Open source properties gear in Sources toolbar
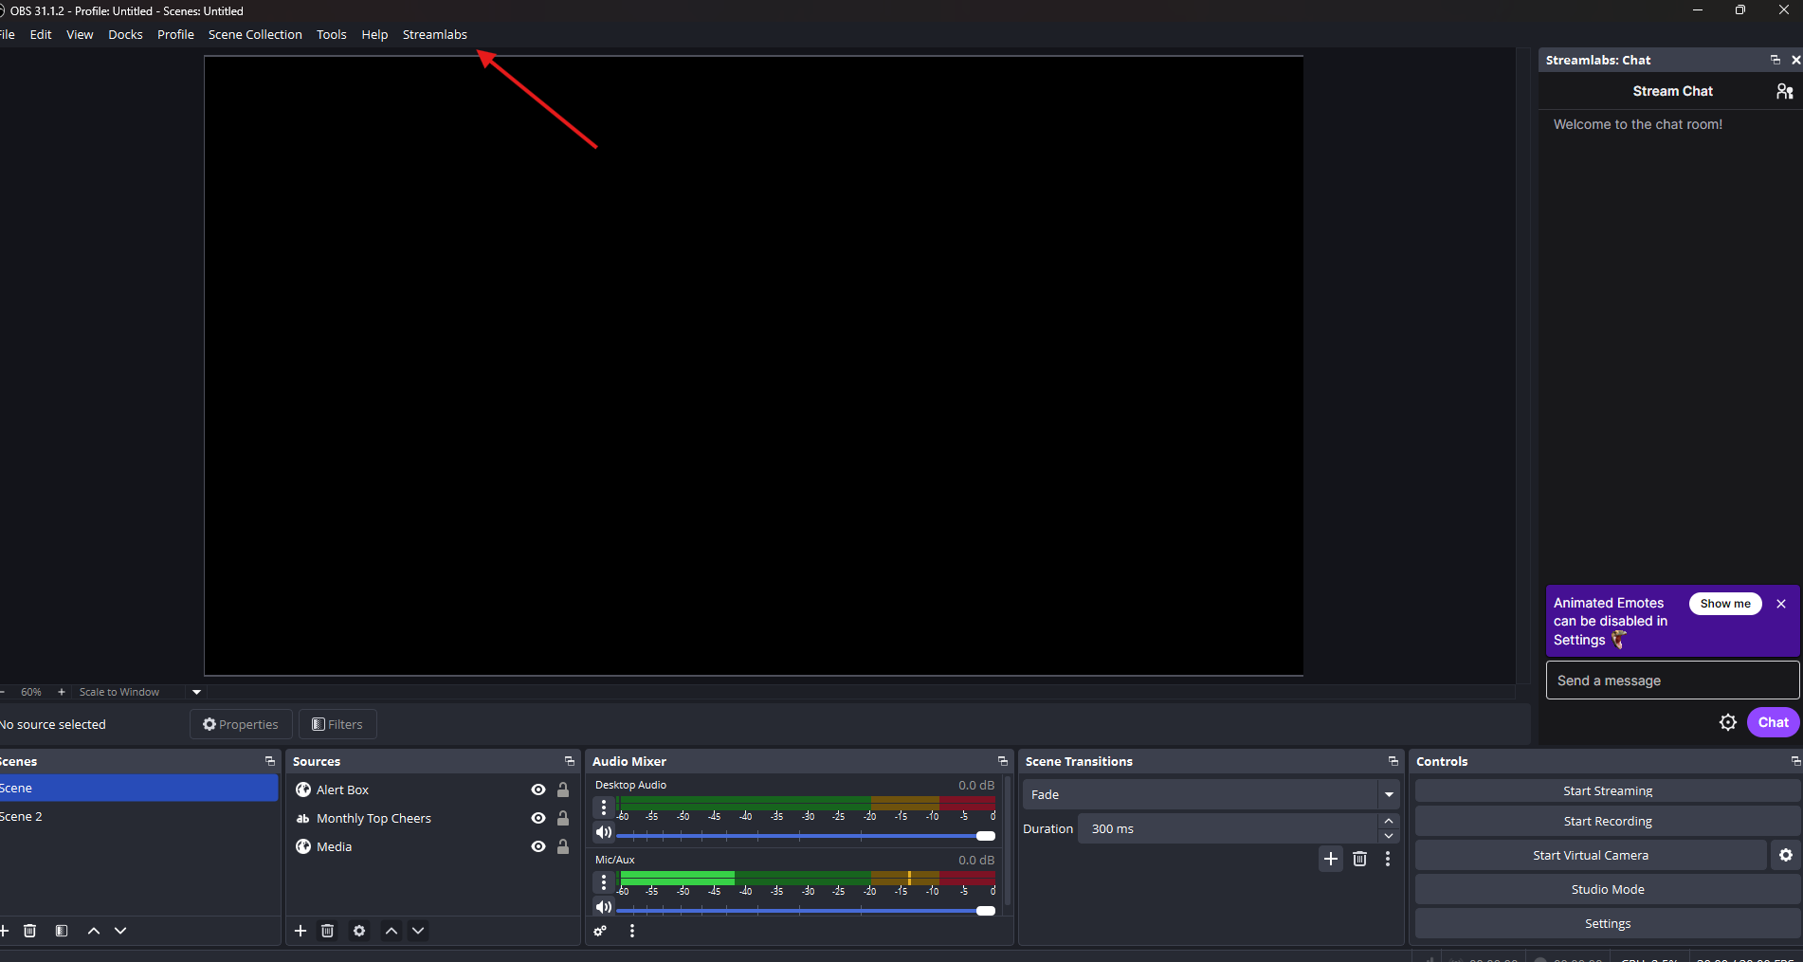This screenshot has width=1803, height=962. point(358,931)
